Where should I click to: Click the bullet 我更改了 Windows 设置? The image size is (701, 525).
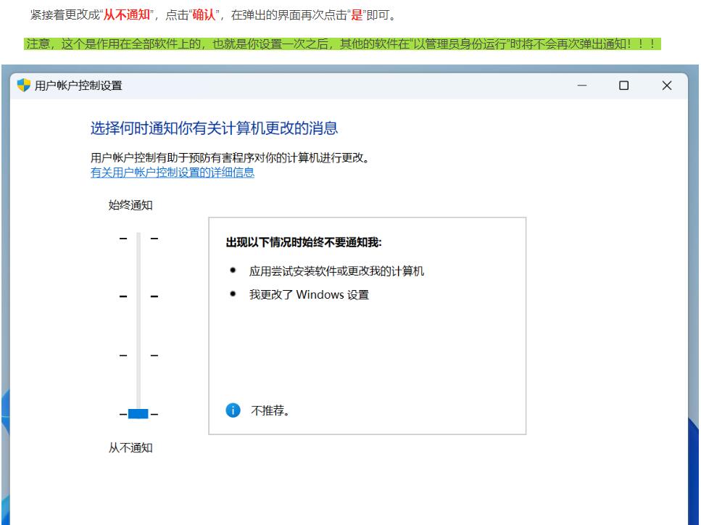pyautogui.click(x=309, y=295)
